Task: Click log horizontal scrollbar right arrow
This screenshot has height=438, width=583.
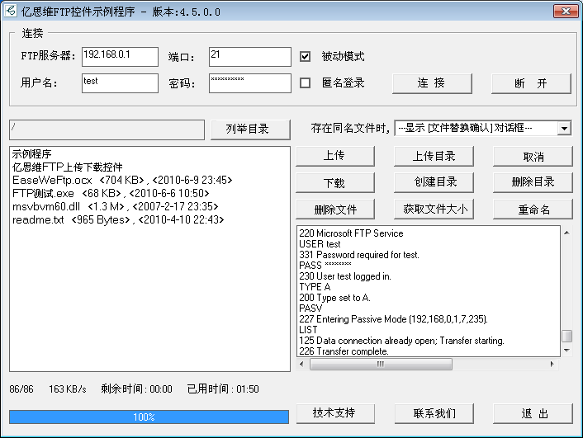Action: (552, 364)
